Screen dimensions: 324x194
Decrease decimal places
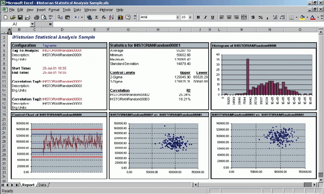pos(282,17)
